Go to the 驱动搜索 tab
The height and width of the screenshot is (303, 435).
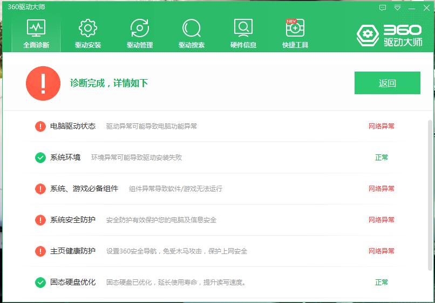(x=192, y=34)
